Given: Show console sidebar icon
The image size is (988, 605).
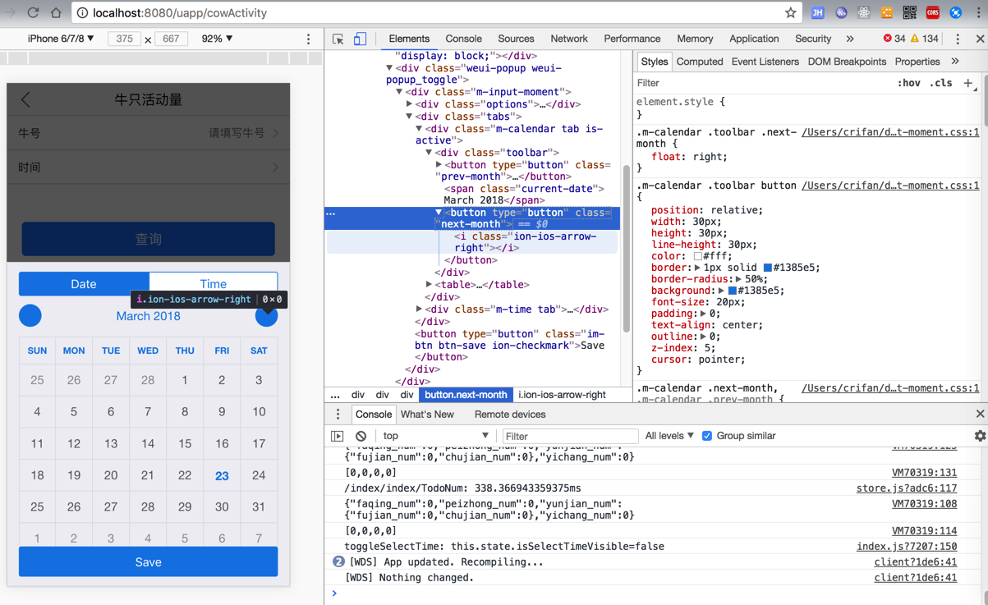Looking at the screenshot, I should click(338, 436).
